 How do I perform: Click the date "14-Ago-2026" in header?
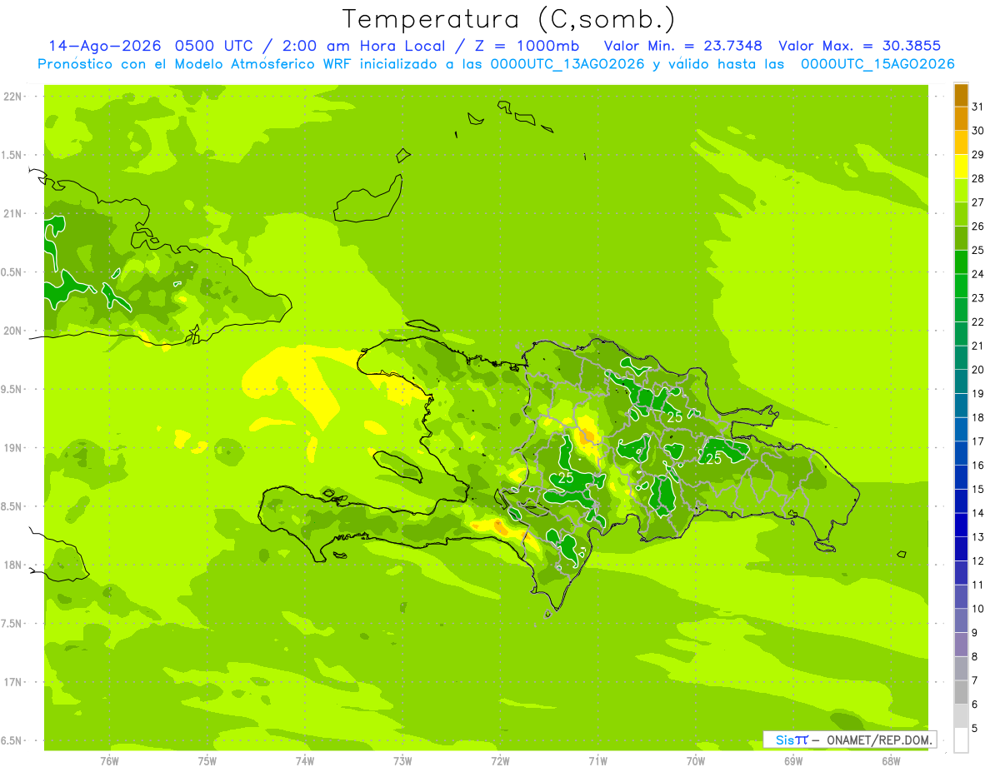[x=105, y=46]
